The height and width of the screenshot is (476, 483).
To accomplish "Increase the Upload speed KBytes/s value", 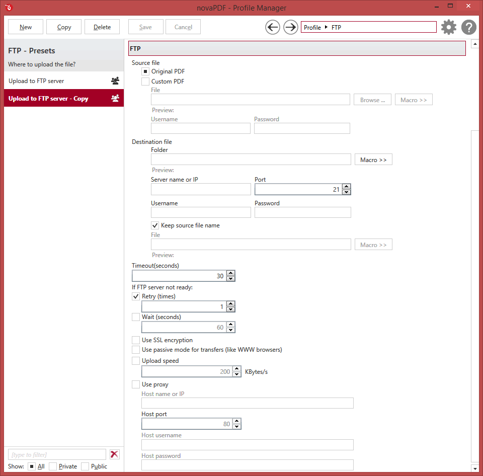I will [x=236, y=369].
